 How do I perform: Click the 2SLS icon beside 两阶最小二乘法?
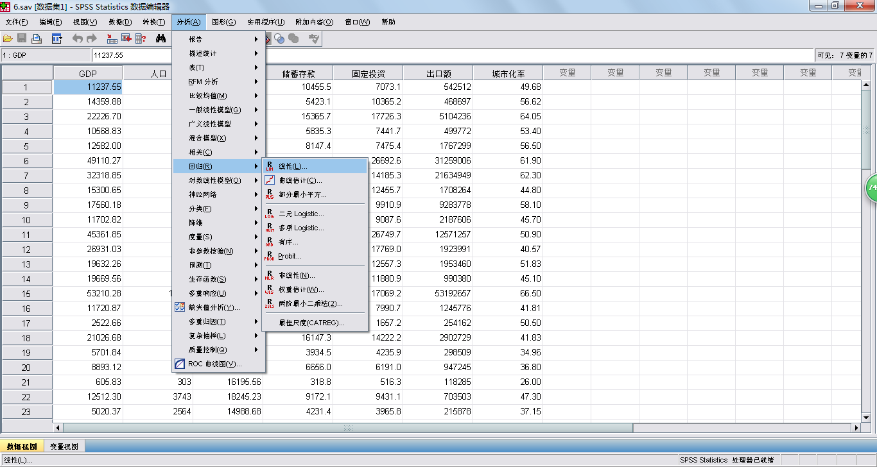(270, 303)
